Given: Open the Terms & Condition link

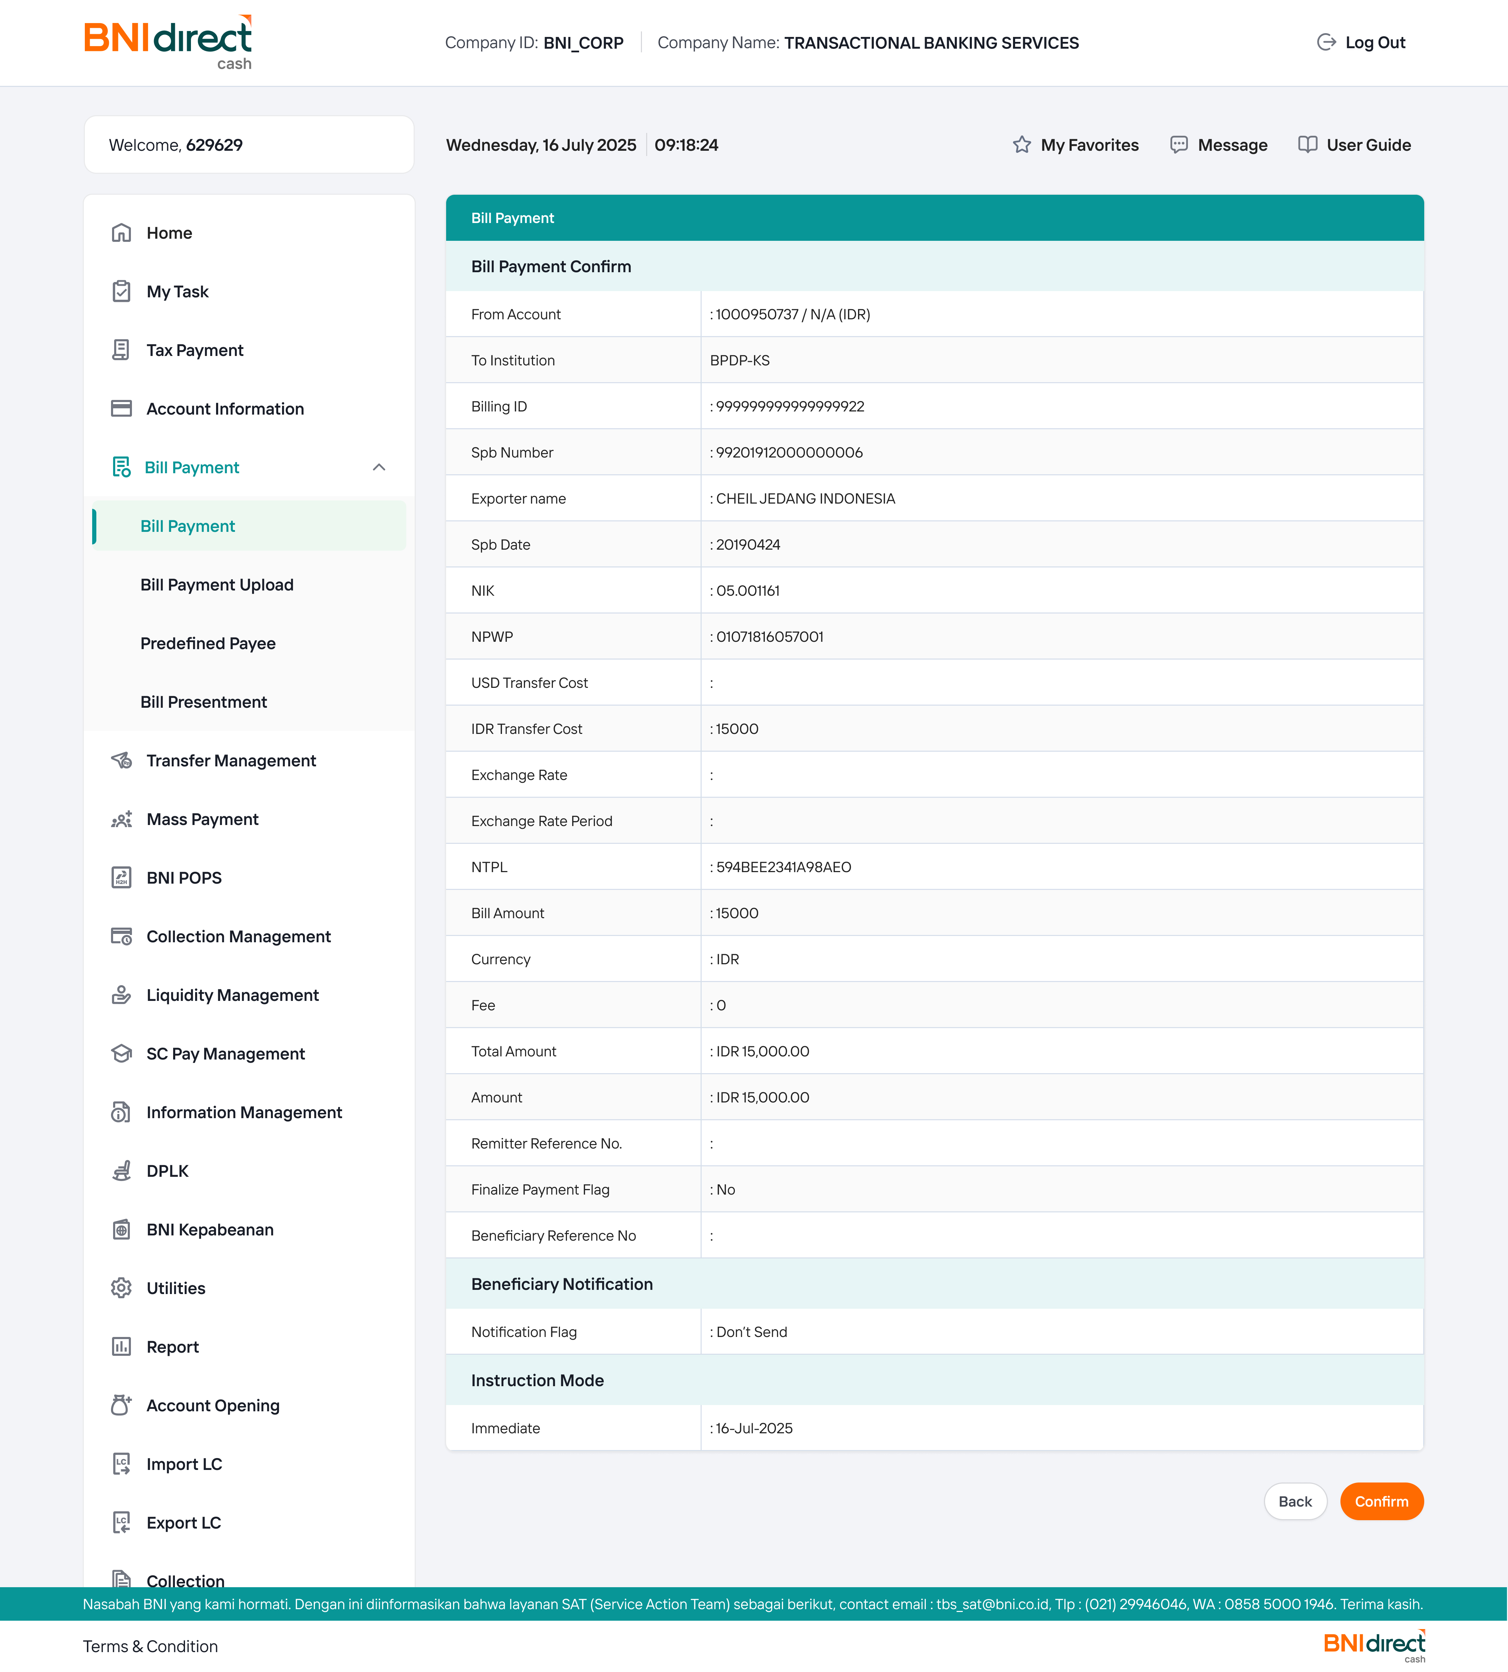Looking at the screenshot, I should click(x=150, y=1646).
